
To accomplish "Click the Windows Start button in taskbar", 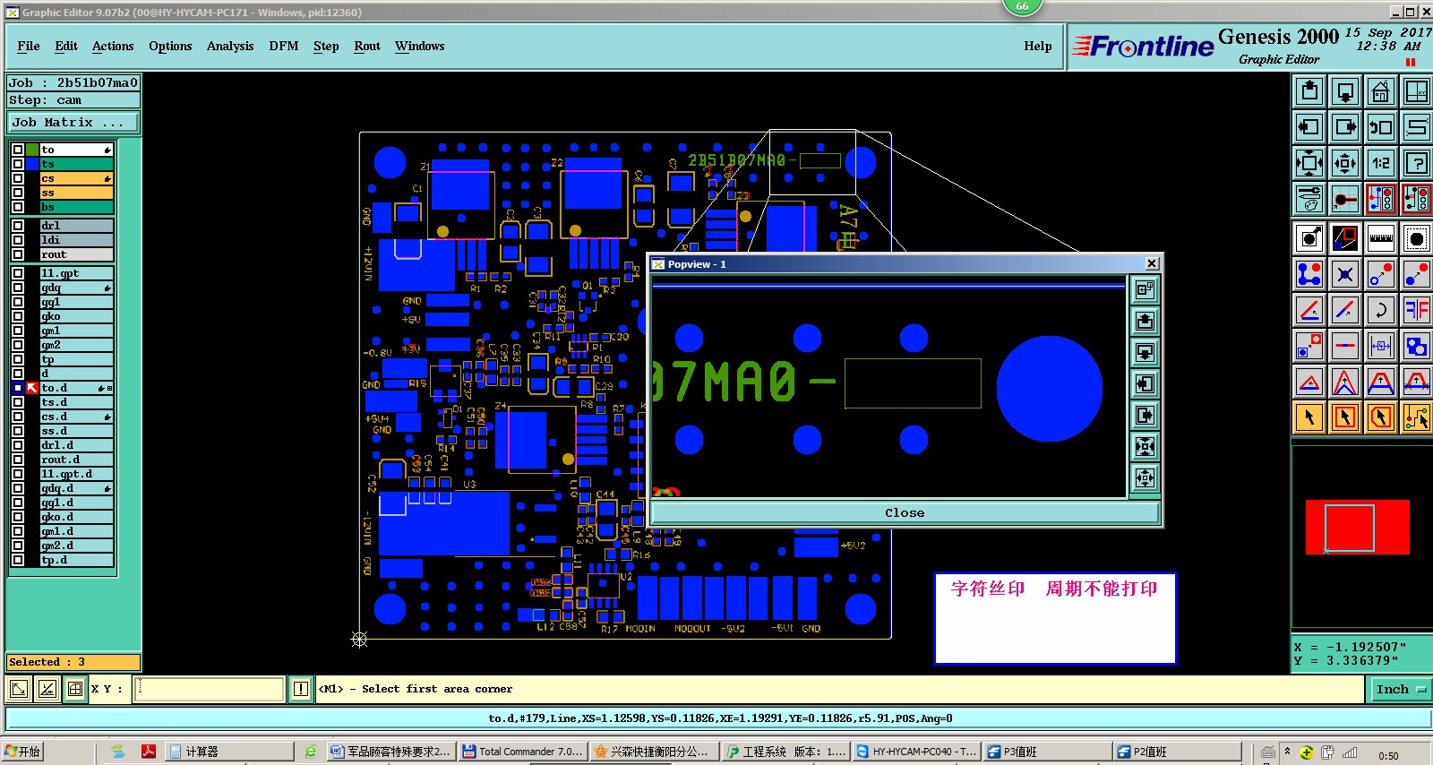I will pyautogui.click(x=22, y=752).
